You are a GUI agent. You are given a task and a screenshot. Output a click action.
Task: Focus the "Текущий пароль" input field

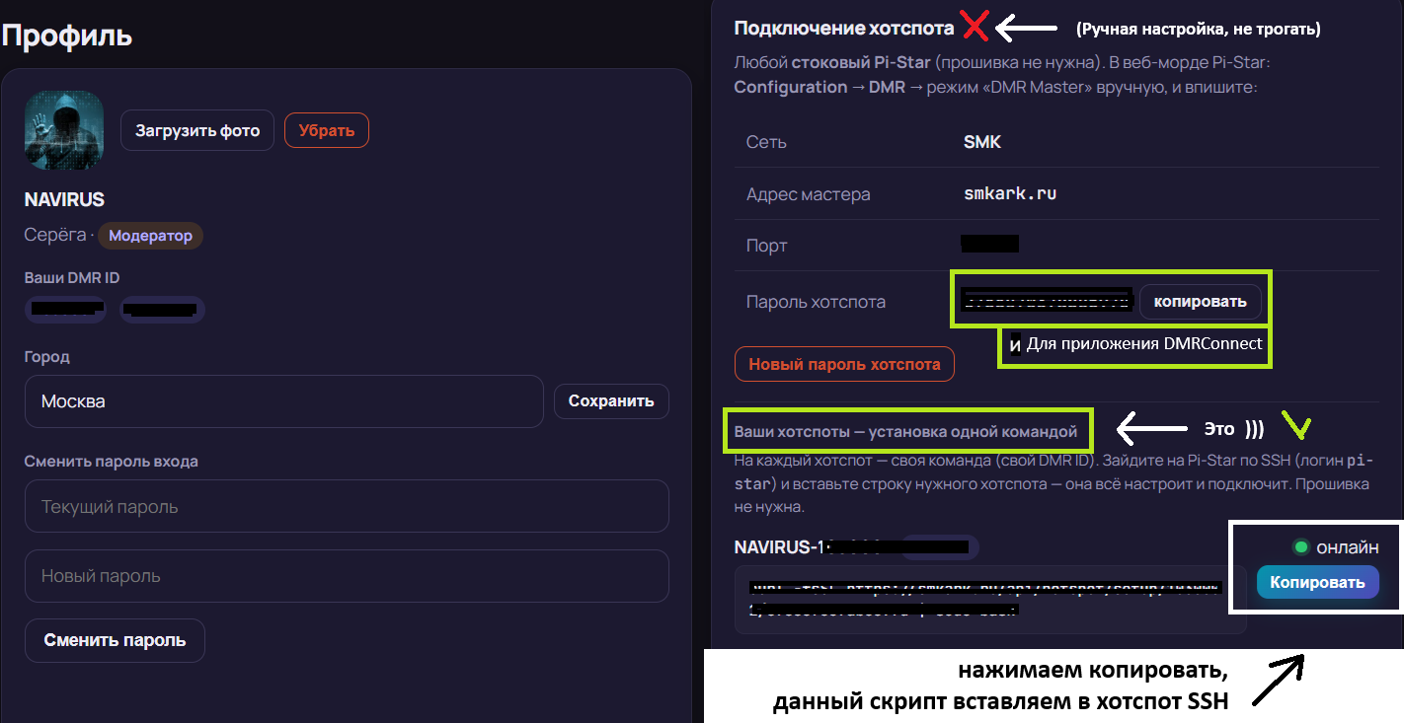(347, 506)
